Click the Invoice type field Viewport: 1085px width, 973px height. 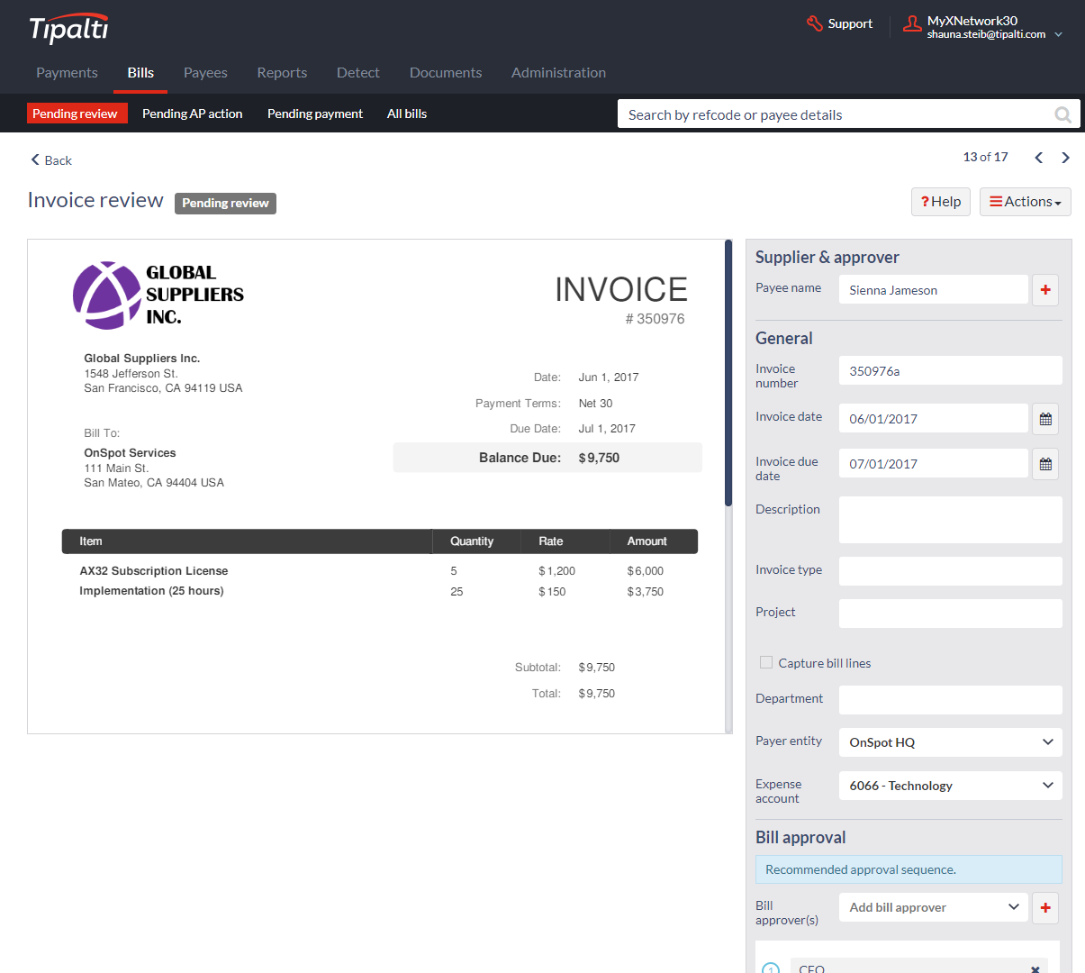951,571
